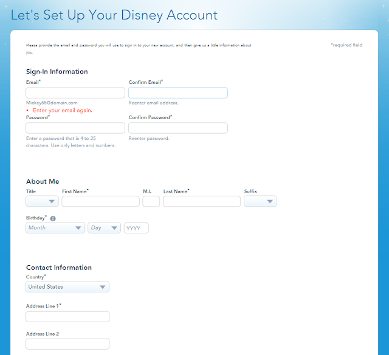Image resolution: width=389 pixels, height=355 pixels.
Task: Click the YYYY birth year field
Action: 136,228
